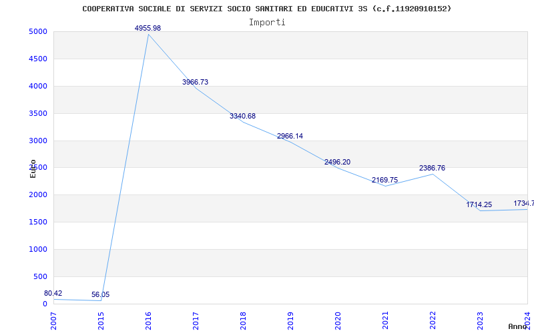Click the 56.05 data label

(x=101, y=294)
